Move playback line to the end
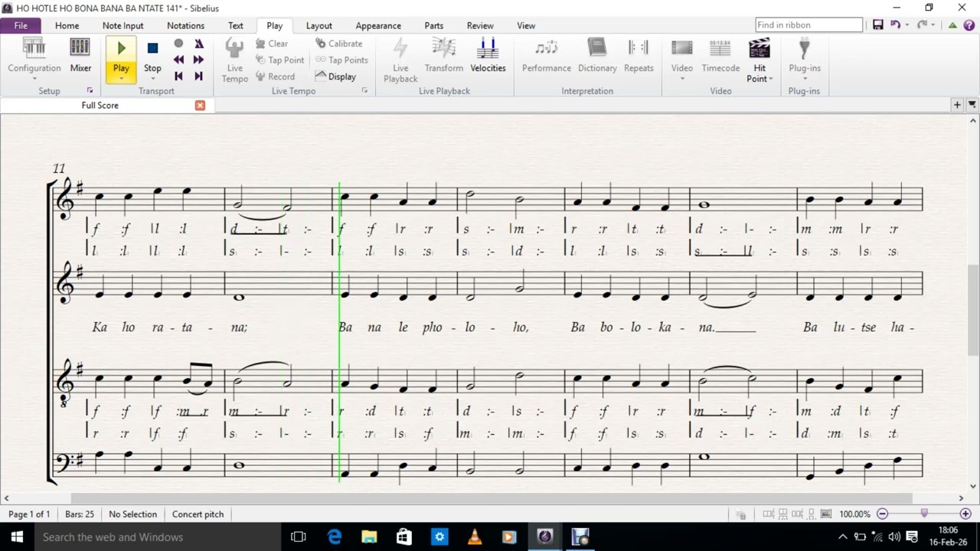980x551 pixels. click(x=199, y=77)
